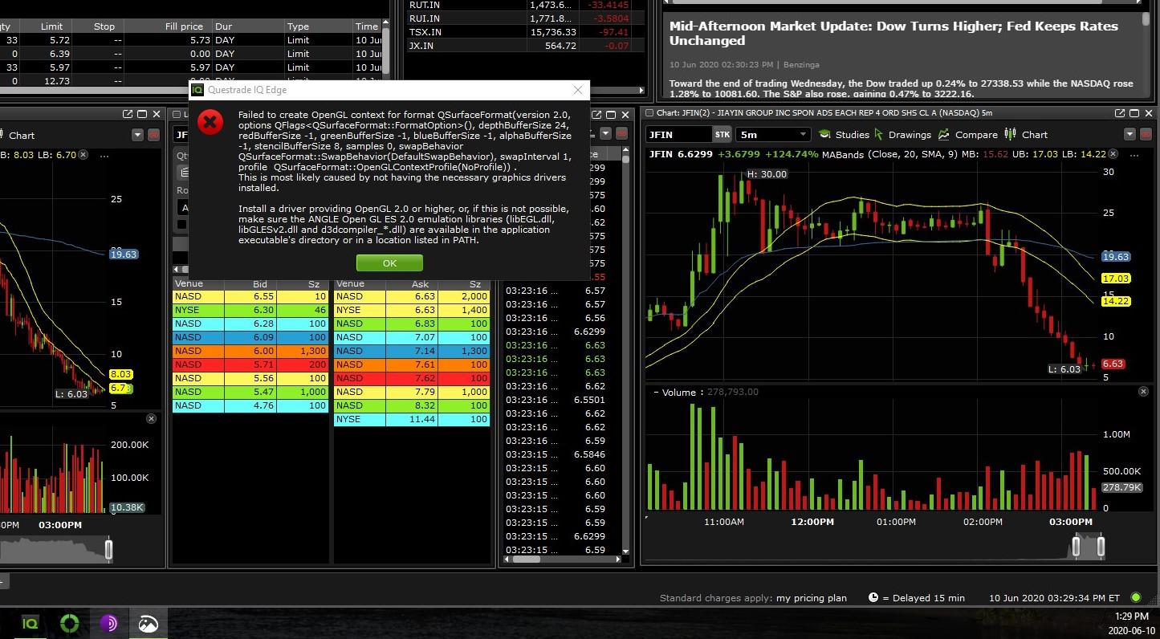Open the ellipsis menu after LB 6.70
The width and height of the screenshot is (1160, 639).
click(104, 155)
